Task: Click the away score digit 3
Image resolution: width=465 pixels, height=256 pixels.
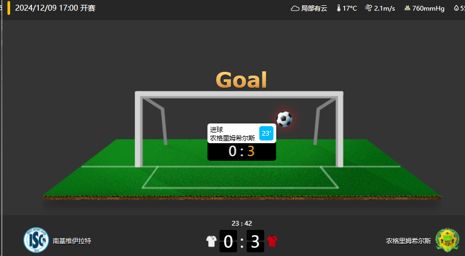Action: (x=255, y=241)
